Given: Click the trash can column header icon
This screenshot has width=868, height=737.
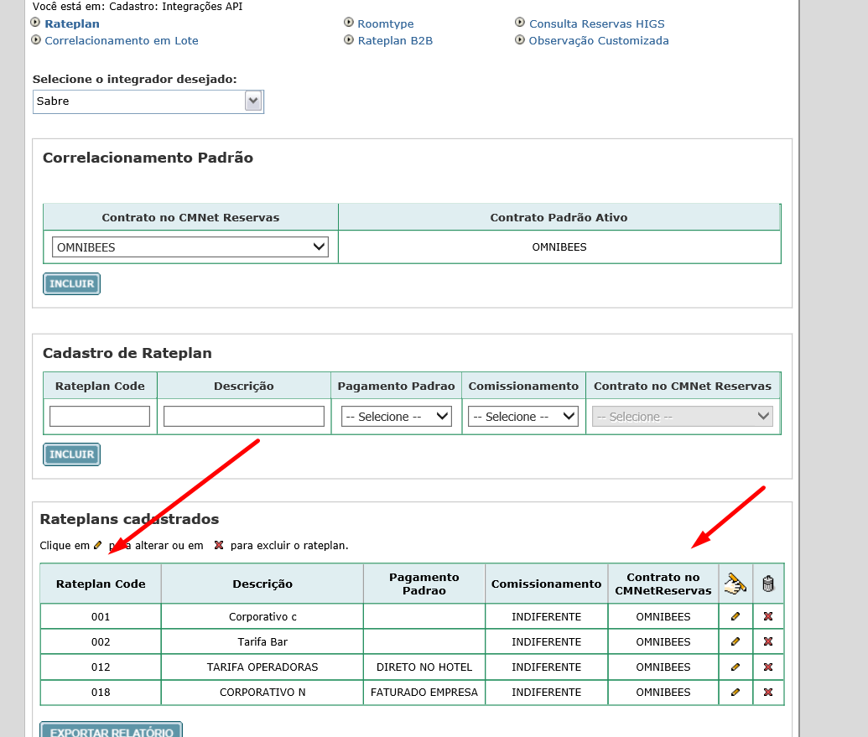Looking at the screenshot, I should click(x=768, y=584).
